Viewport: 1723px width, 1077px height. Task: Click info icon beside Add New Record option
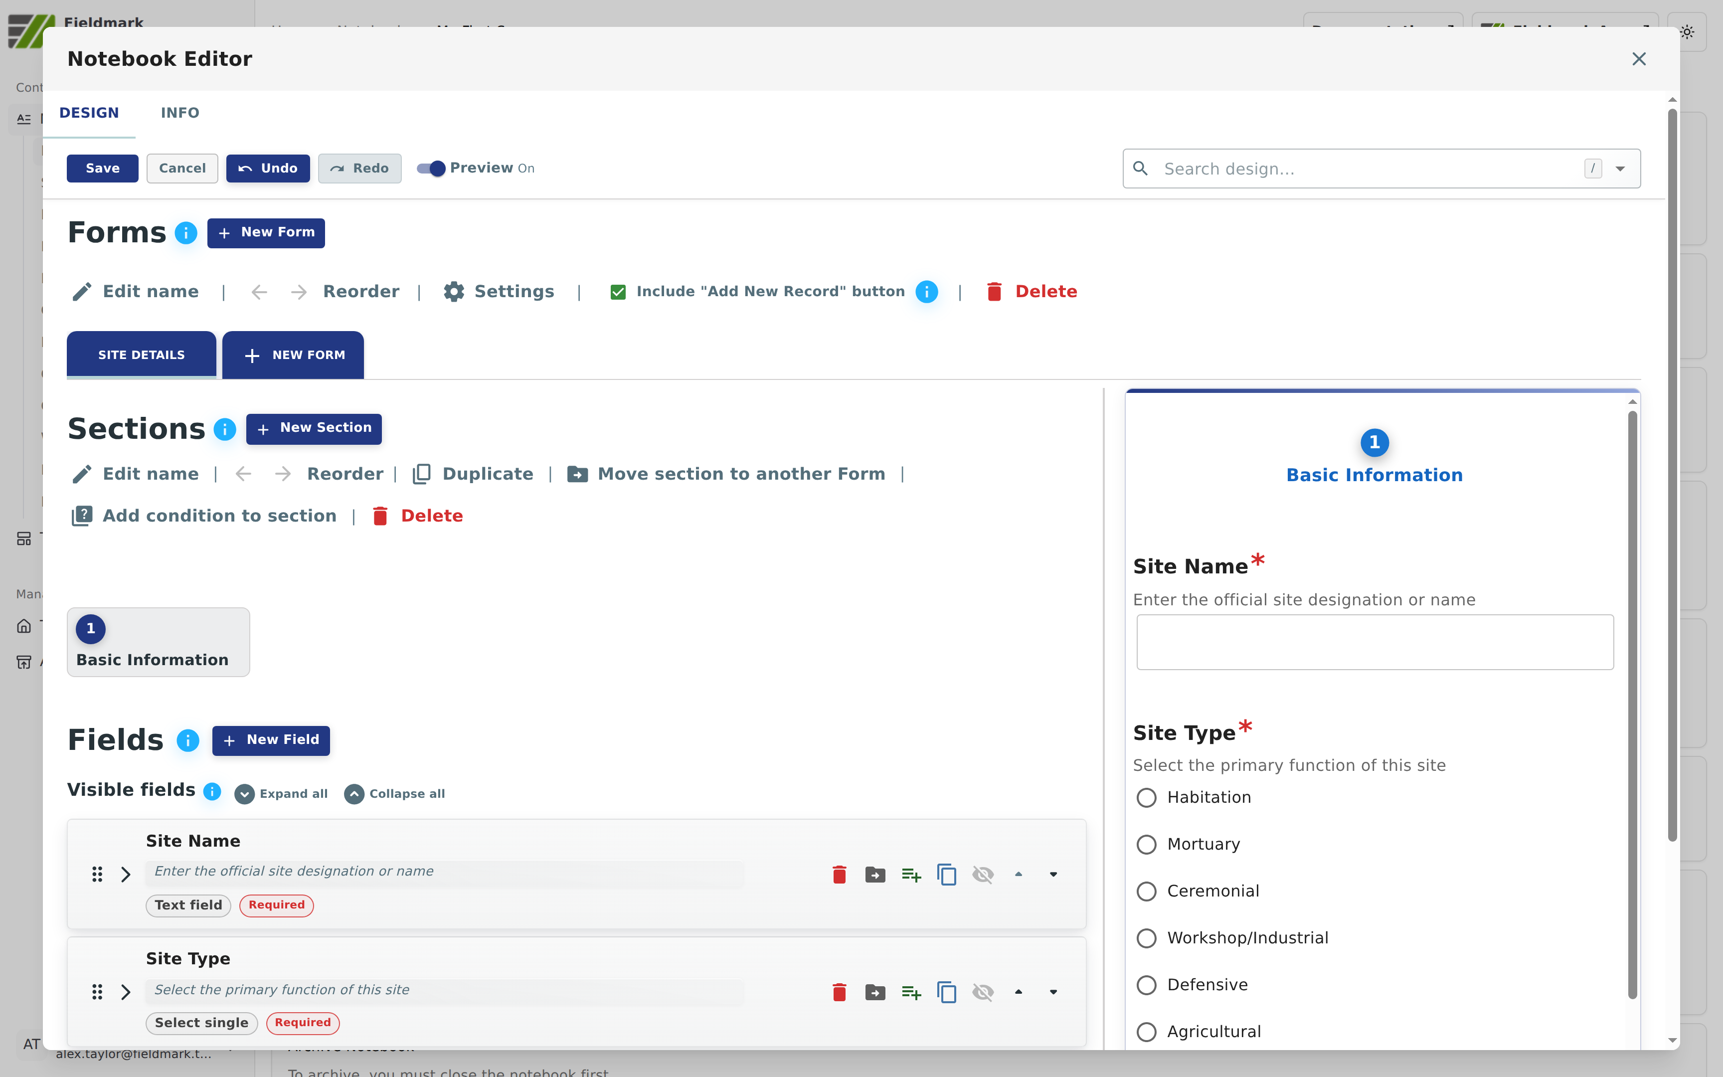click(926, 292)
